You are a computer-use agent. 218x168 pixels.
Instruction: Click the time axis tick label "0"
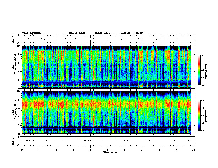tap(22, 150)
